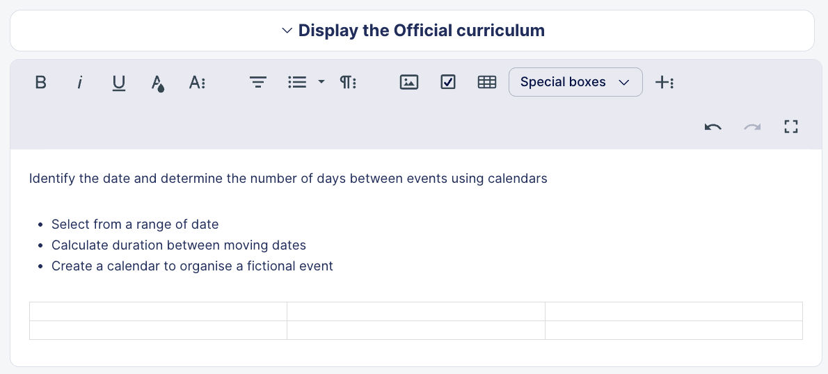Insert a bulleted list
The height and width of the screenshot is (374, 828).
coord(297,82)
